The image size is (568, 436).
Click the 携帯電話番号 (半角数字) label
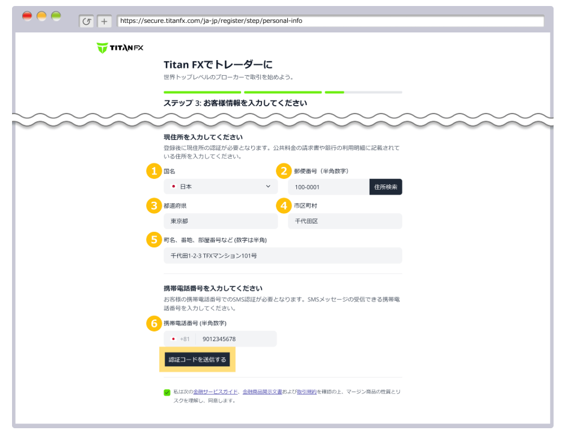195,323
